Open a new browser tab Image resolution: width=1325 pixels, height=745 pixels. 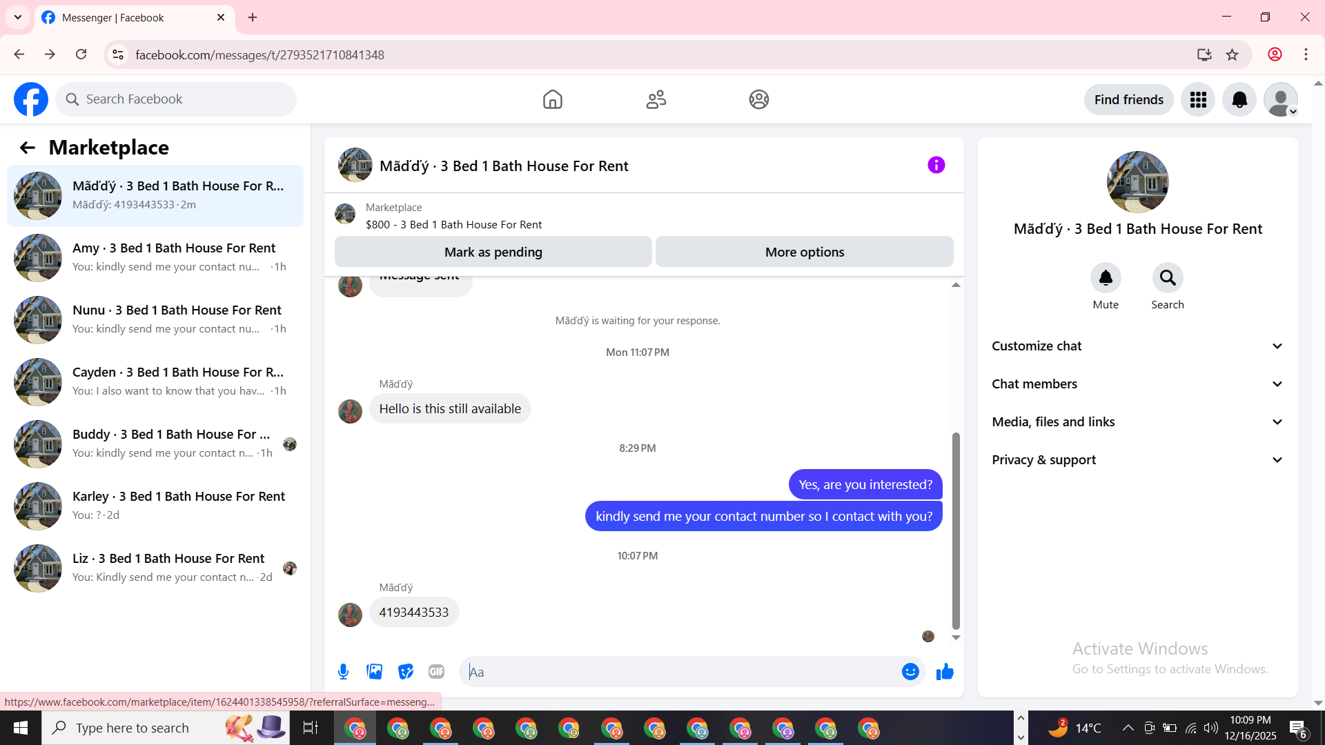pyautogui.click(x=253, y=17)
